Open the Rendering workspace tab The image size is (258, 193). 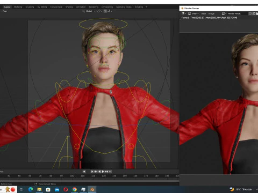(x=94, y=7)
